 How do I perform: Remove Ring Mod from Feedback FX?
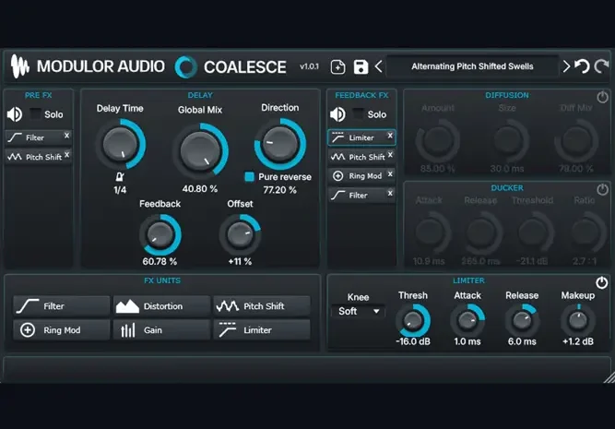pyautogui.click(x=390, y=173)
